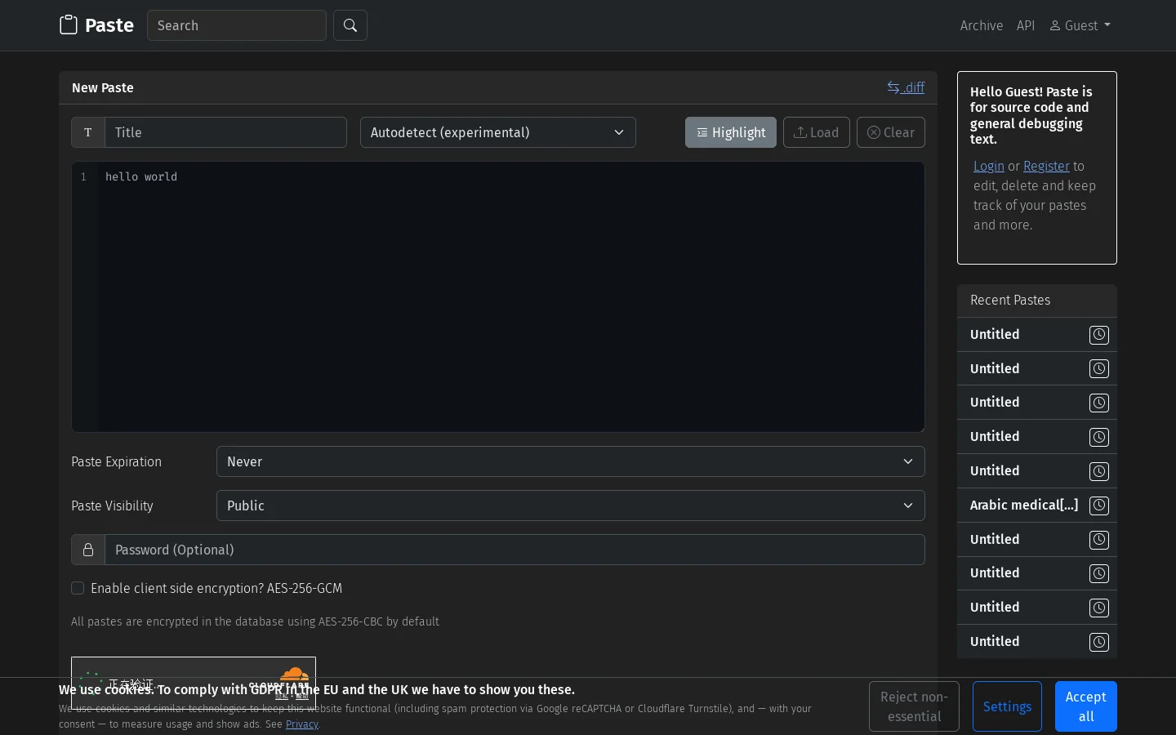The width and height of the screenshot is (1176, 735).
Task: Click into the Password (Optional) field
Action: tap(514, 550)
